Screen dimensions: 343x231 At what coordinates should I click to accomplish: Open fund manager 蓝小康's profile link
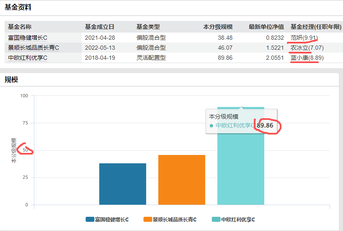299,58
